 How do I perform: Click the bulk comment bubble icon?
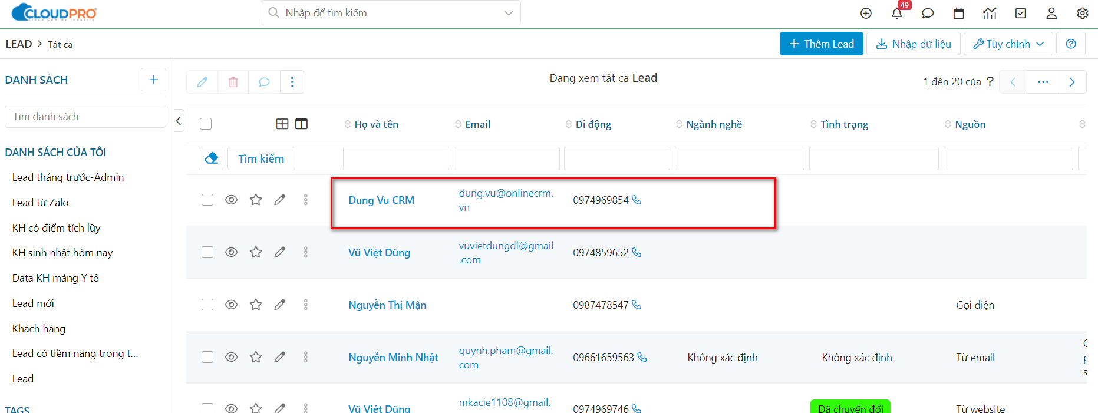(x=264, y=82)
